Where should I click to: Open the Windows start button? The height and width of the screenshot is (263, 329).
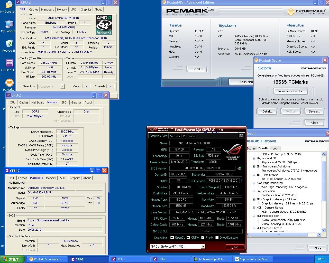pyautogui.click(x=12, y=259)
